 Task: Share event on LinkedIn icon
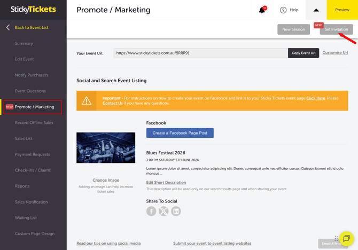click(176, 211)
